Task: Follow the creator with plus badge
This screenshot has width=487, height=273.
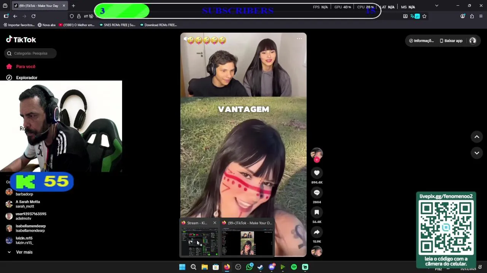Action: [317, 160]
